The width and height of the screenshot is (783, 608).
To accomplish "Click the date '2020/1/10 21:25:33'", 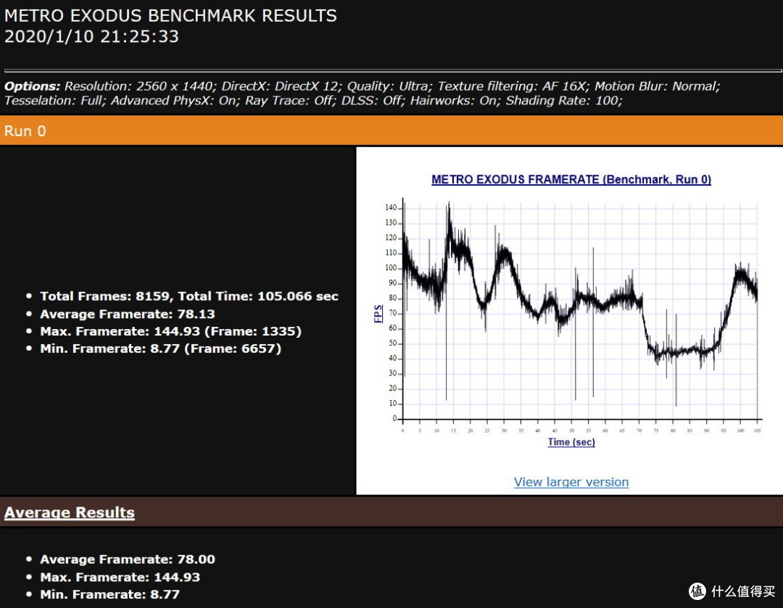I will (x=91, y=36).
